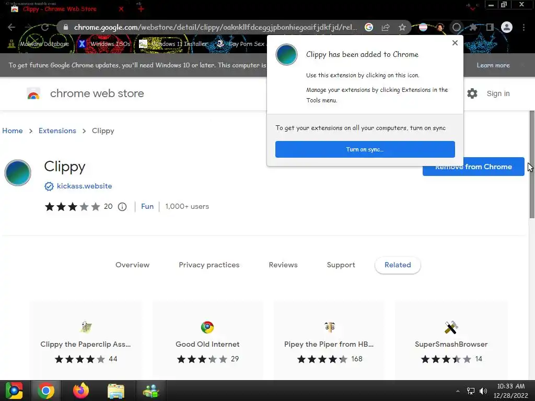This screenshot has height=401, width=535.
Task: Click Chrome in the taskbar
Action: pos(46,391)
